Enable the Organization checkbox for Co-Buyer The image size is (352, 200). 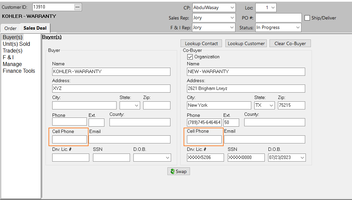coord(190,57)
